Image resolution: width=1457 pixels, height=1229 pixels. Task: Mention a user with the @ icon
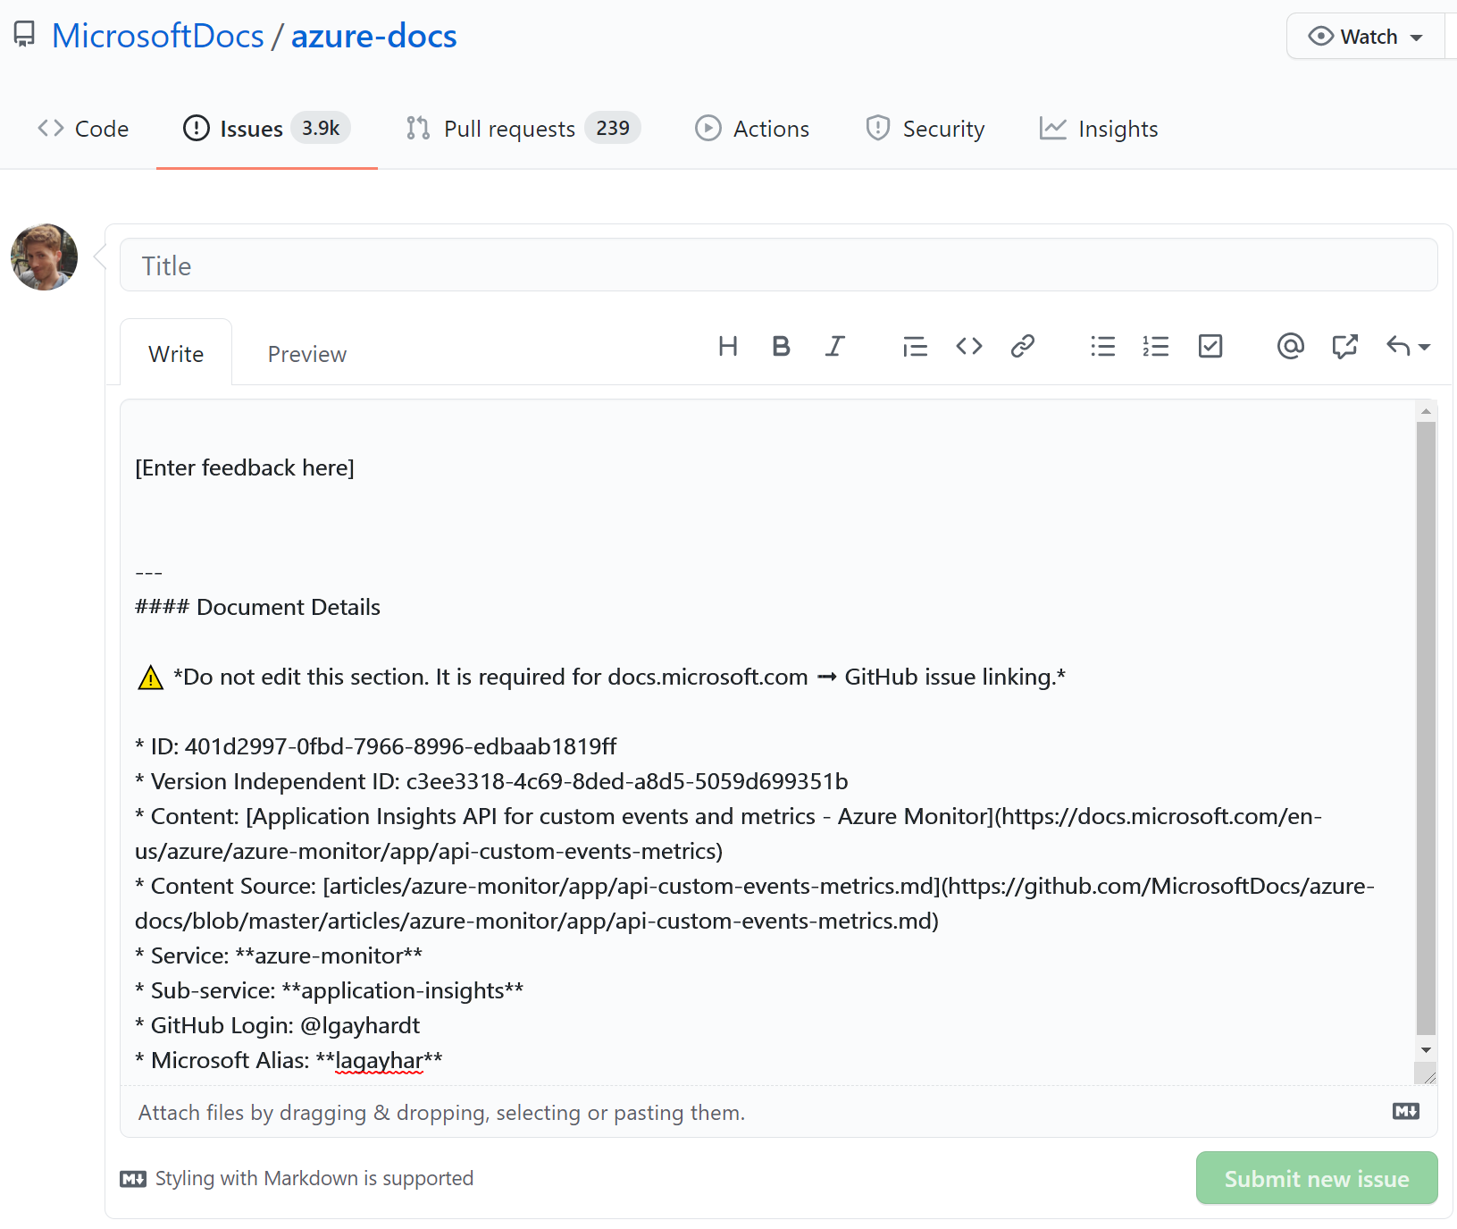[x=1291, y=346]
